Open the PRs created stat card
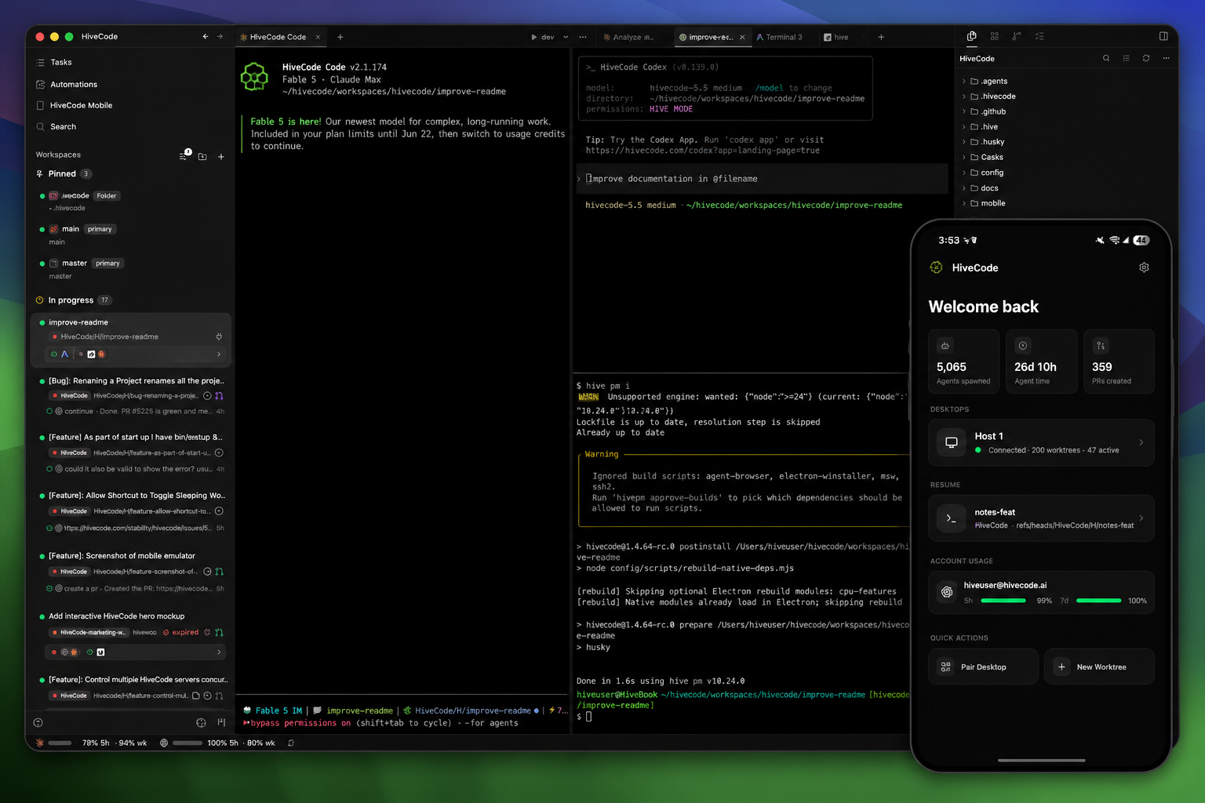This screenshot has height=803, width=1205. 1119,362
